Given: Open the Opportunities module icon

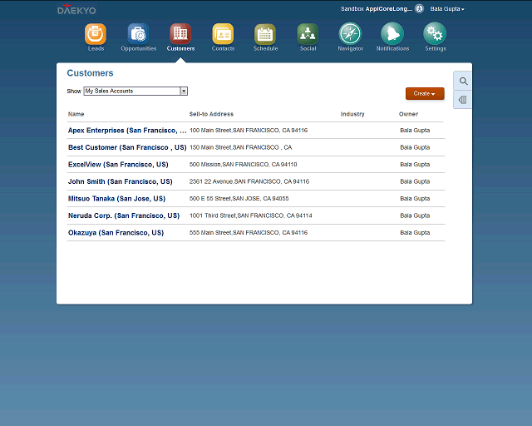Looking at the screenshot, I should [138, 34].
